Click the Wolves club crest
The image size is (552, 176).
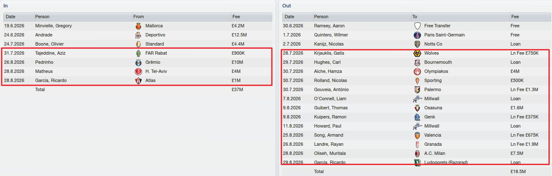tap(417, 53)
